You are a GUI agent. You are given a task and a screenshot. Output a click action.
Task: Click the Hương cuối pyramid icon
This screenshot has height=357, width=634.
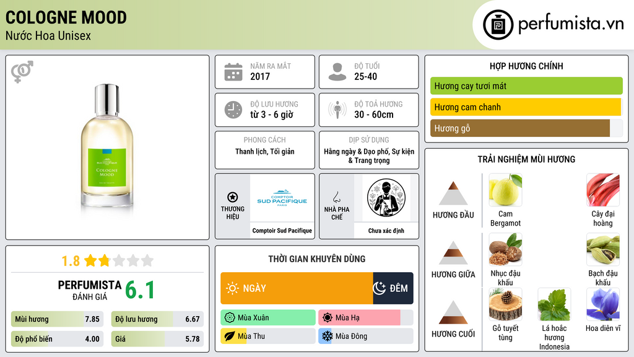tap(453, 312)
